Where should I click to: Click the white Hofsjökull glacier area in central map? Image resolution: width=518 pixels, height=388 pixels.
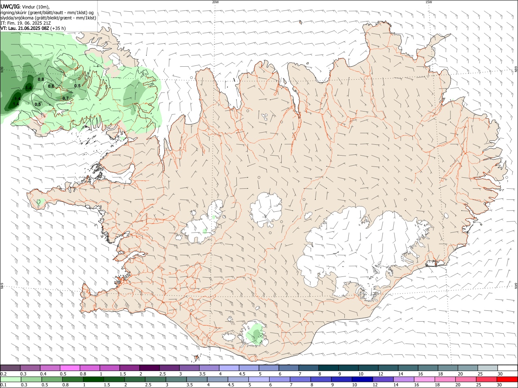tap(266, 210)
